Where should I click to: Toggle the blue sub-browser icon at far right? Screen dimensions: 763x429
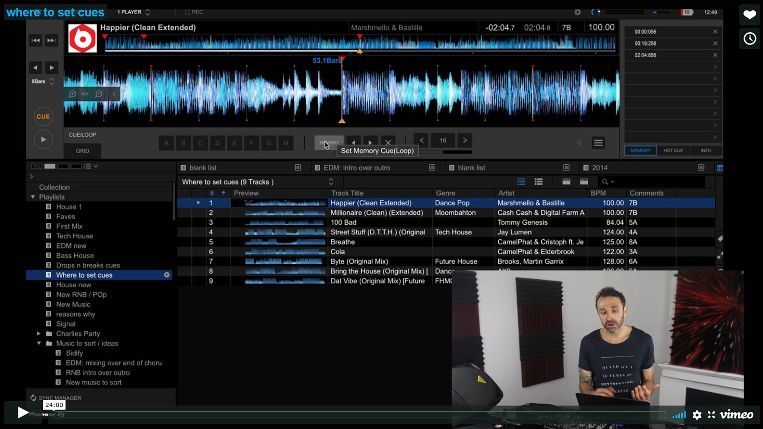(720, 168)
